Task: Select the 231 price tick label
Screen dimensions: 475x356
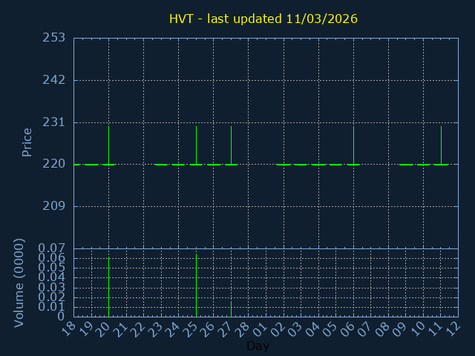Action: tap(53, 122)
